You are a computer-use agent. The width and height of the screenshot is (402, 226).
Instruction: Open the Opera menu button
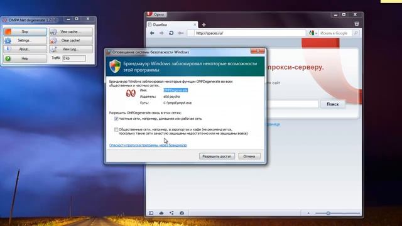(x=156, y=14)
